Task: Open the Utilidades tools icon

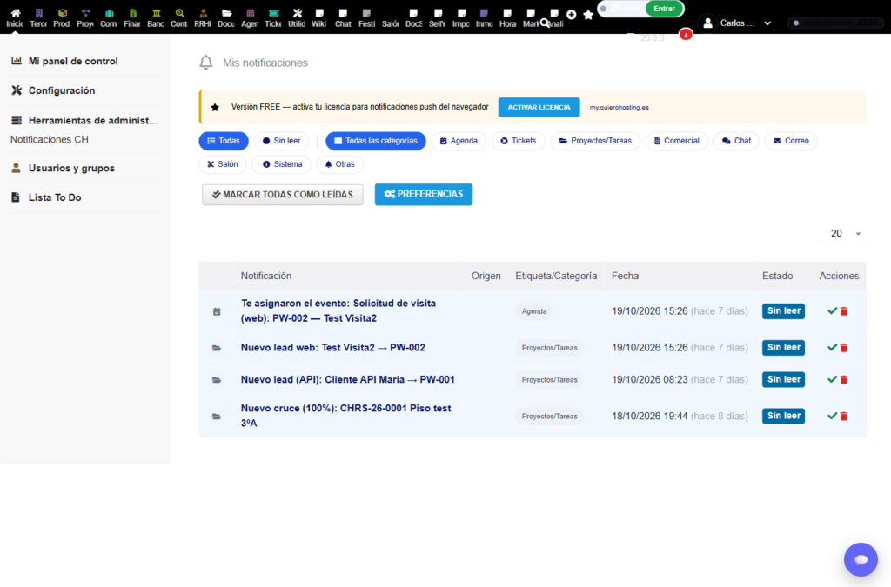Action: [x=297, y=13]
